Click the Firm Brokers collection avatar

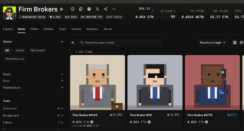click(x=9, y=13)
